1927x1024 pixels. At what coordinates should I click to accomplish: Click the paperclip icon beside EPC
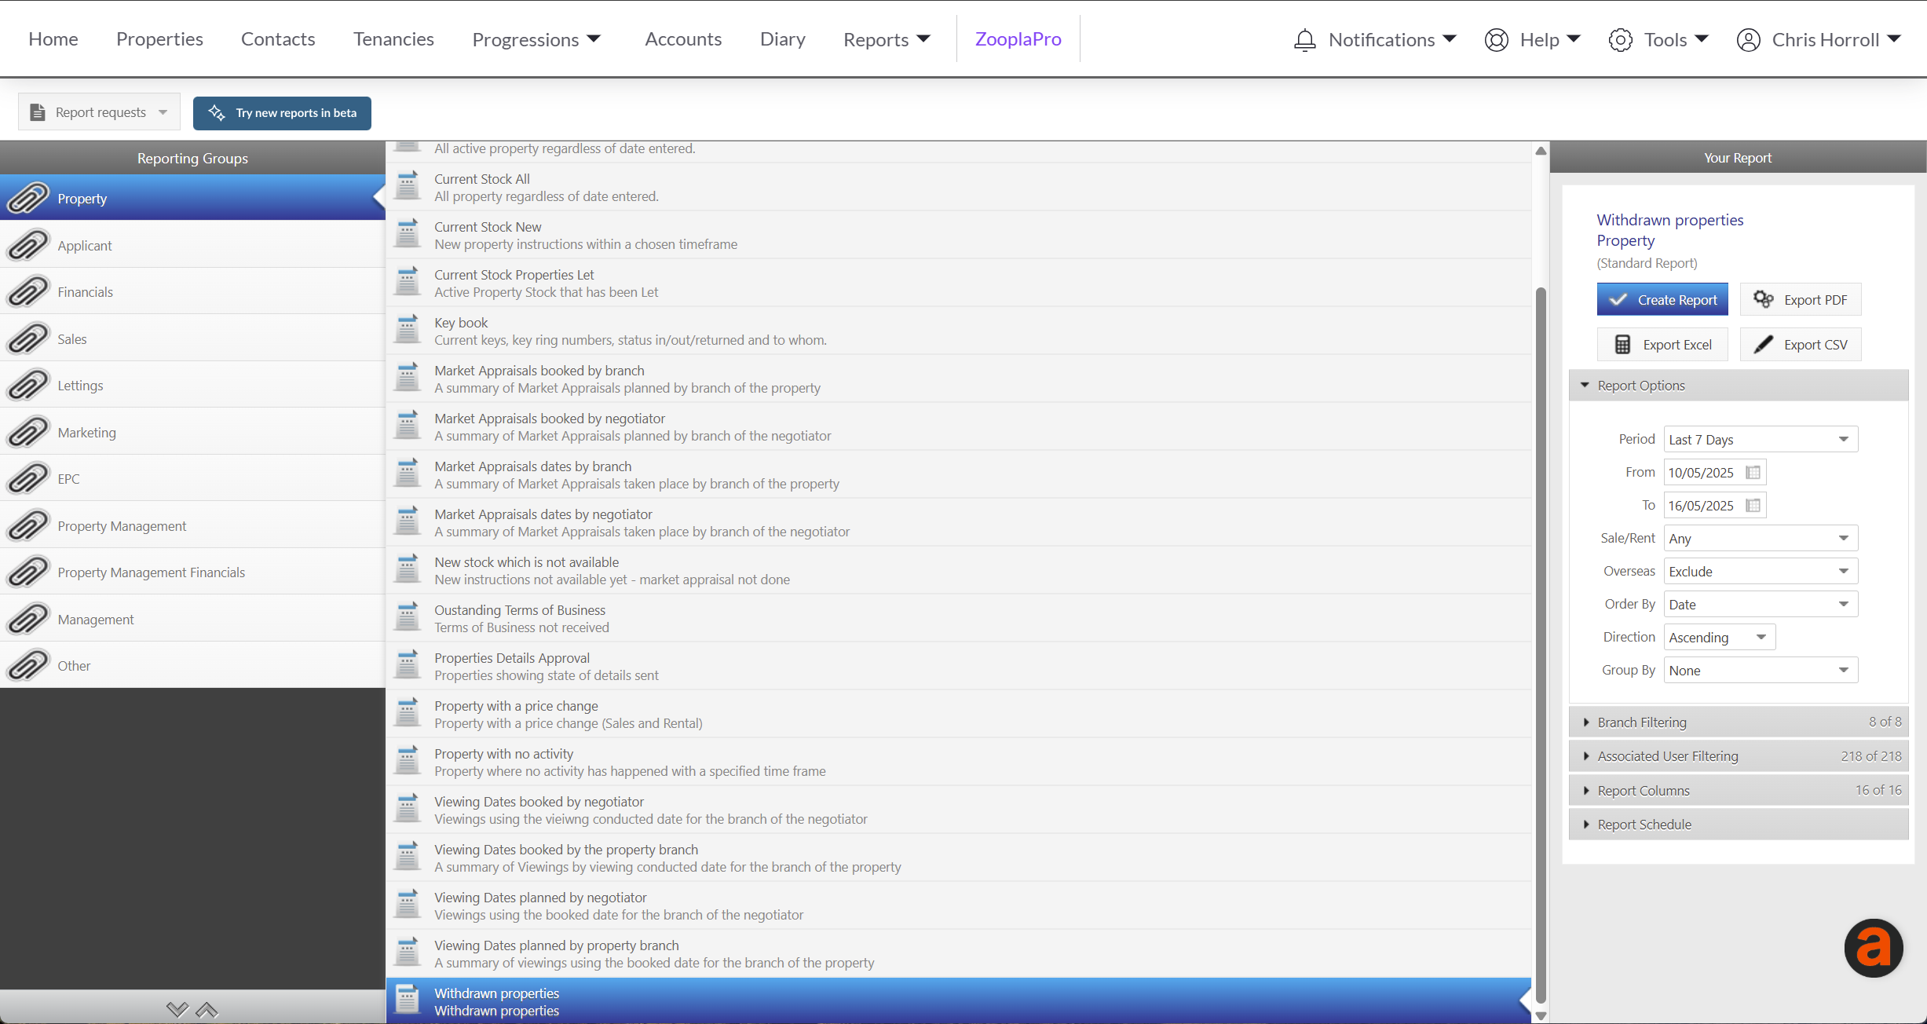(x=28, y=478)
